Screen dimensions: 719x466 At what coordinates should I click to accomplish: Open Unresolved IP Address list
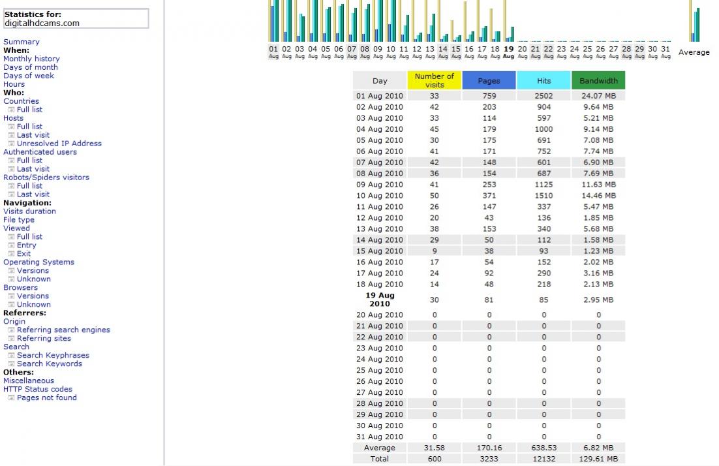tap(59, 144)
